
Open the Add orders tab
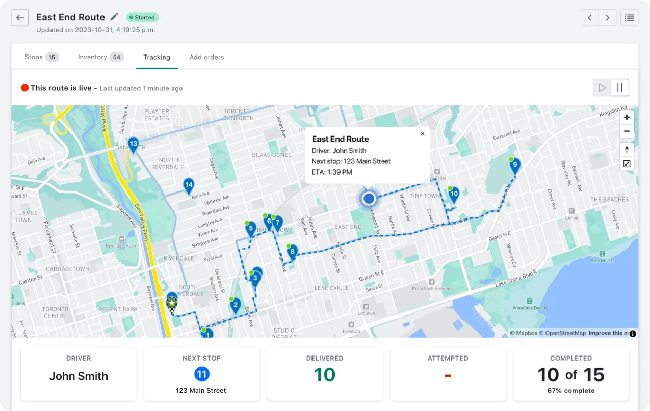click(x=206, y=57)
